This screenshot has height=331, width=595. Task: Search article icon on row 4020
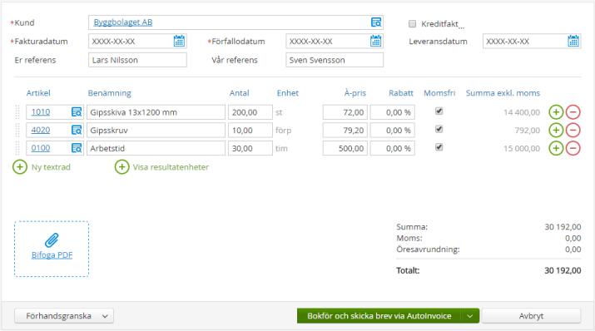[x=77, y=130]
